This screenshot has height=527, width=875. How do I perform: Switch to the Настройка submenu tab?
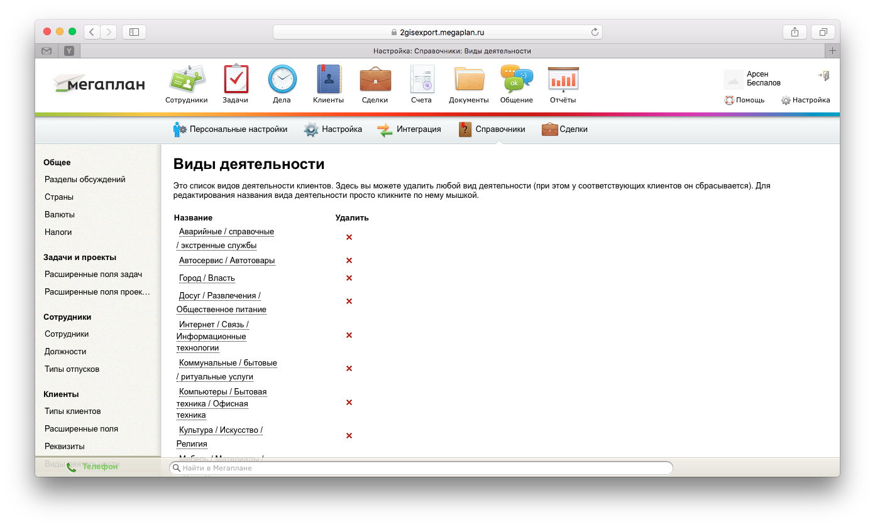[333, 129]
